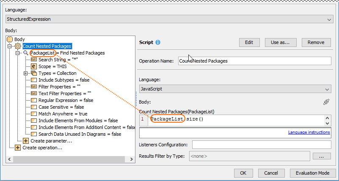Click the Evaluation Mode button
Screen dimensions: 339x181
[313, 173]
